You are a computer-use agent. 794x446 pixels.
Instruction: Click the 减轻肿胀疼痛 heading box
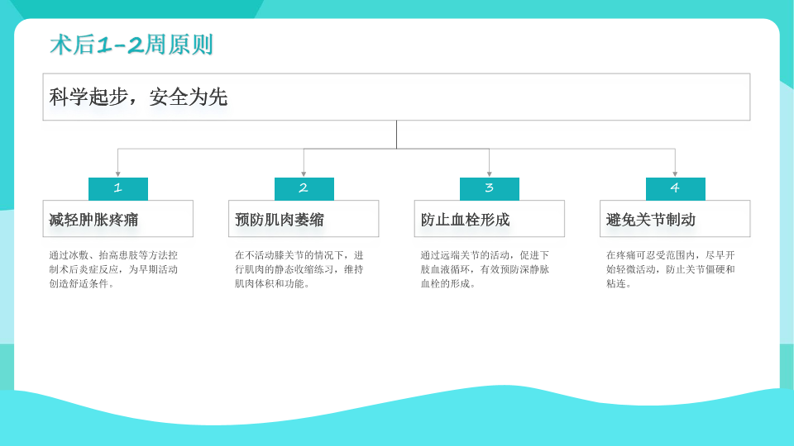[118, 219]
